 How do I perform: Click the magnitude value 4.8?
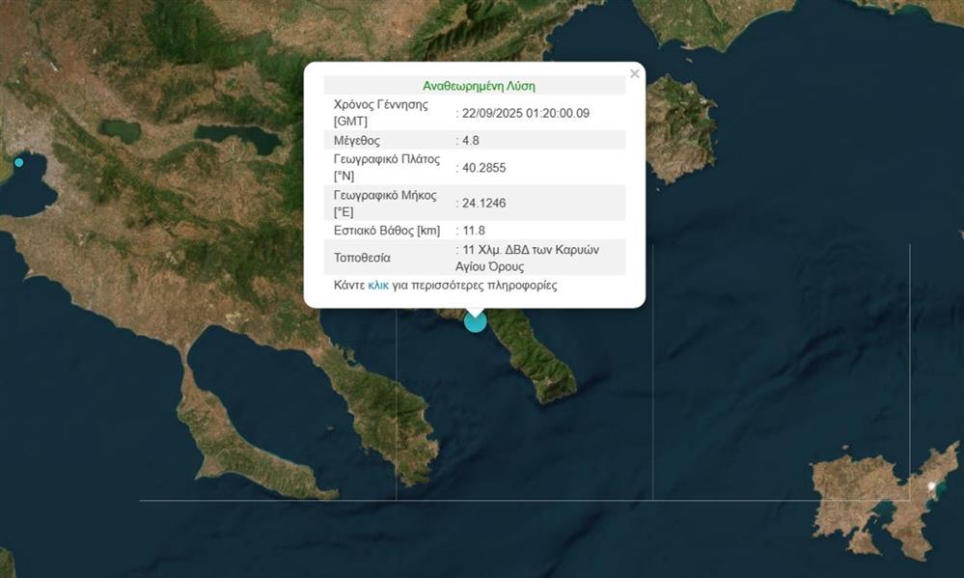pyautogui.click(x=472, y=141)
